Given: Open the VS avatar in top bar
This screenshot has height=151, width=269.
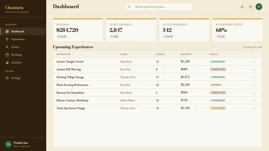Looking at the screenshot, I should pos(259,7).
